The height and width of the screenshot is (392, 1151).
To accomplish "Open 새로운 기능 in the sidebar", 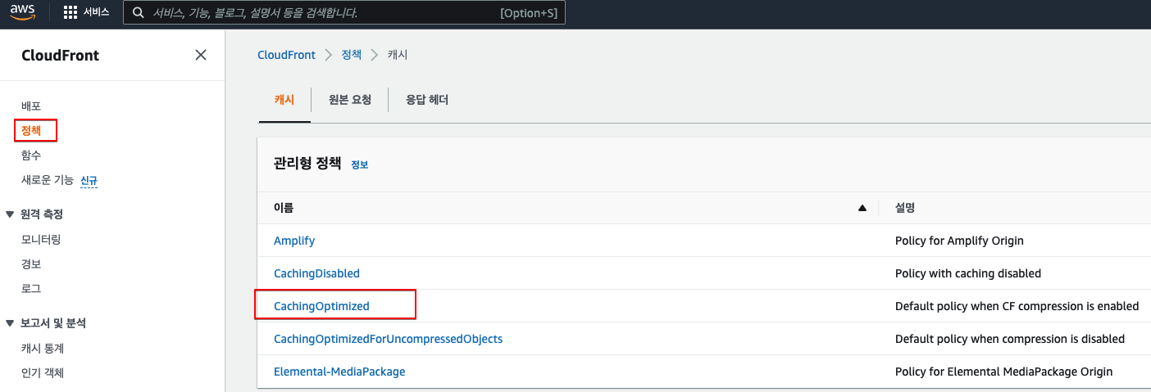I will [48, 180].
